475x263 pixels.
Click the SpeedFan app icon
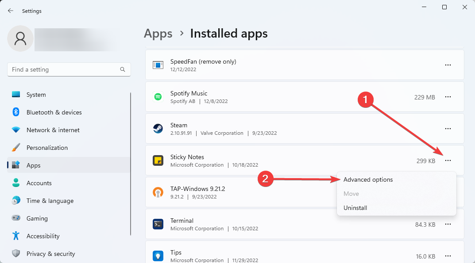click(x=158, y=65)
